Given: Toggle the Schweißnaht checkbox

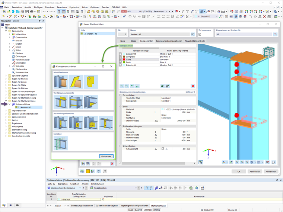Looking at the screenshot, I should 163,149.
